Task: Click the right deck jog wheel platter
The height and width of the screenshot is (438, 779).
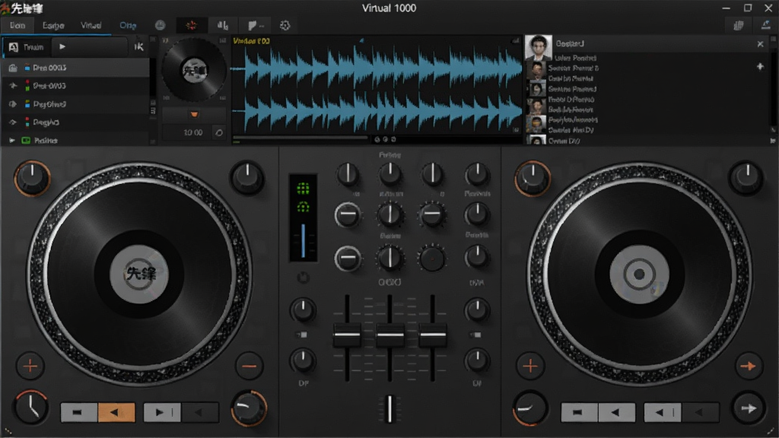Action: [639, 274]
